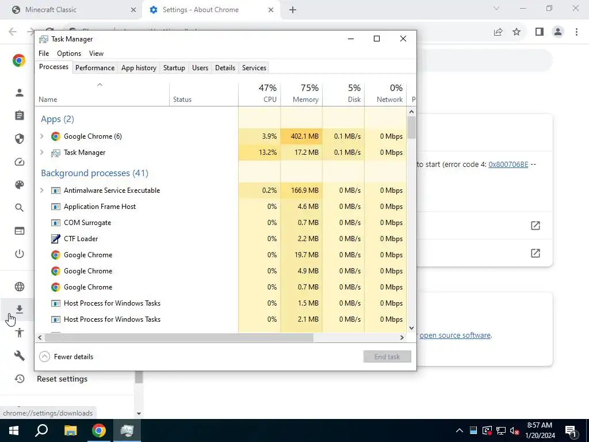589x442 pixels.
Task: Close the Settings - About Chrome tab
Action: [x=271, y=10]
